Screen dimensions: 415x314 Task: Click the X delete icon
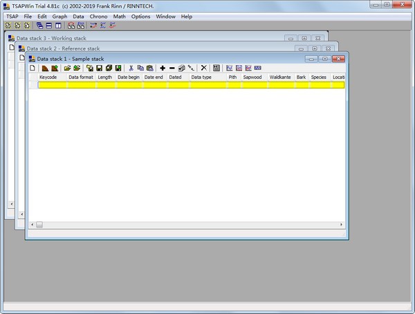[x=203, y=68]
